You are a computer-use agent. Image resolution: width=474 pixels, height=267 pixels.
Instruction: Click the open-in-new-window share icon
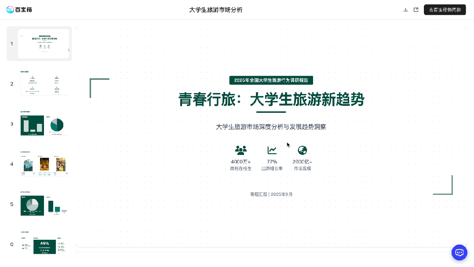(416, 10)
